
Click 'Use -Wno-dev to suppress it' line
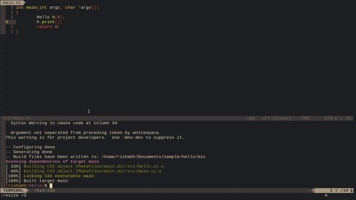click(x=95, y=137)
